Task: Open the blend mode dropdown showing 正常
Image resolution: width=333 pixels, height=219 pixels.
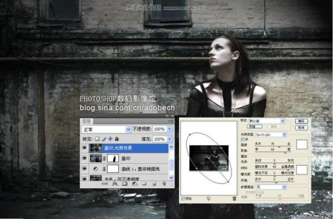Action: 106,129
